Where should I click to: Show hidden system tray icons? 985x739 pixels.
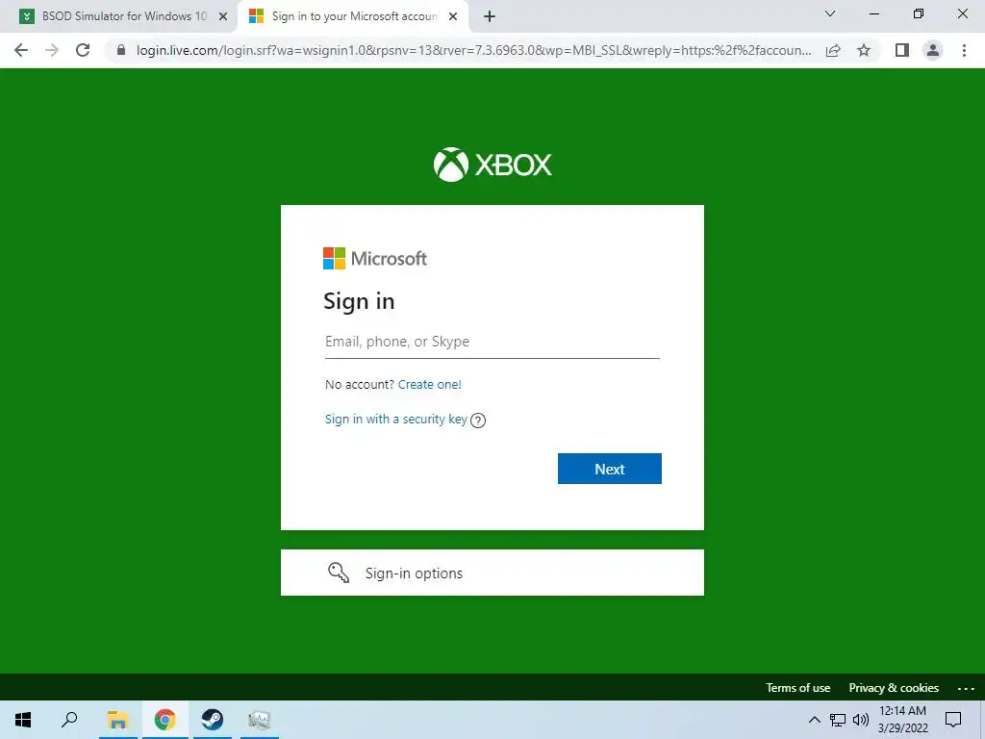coord(814,720)
